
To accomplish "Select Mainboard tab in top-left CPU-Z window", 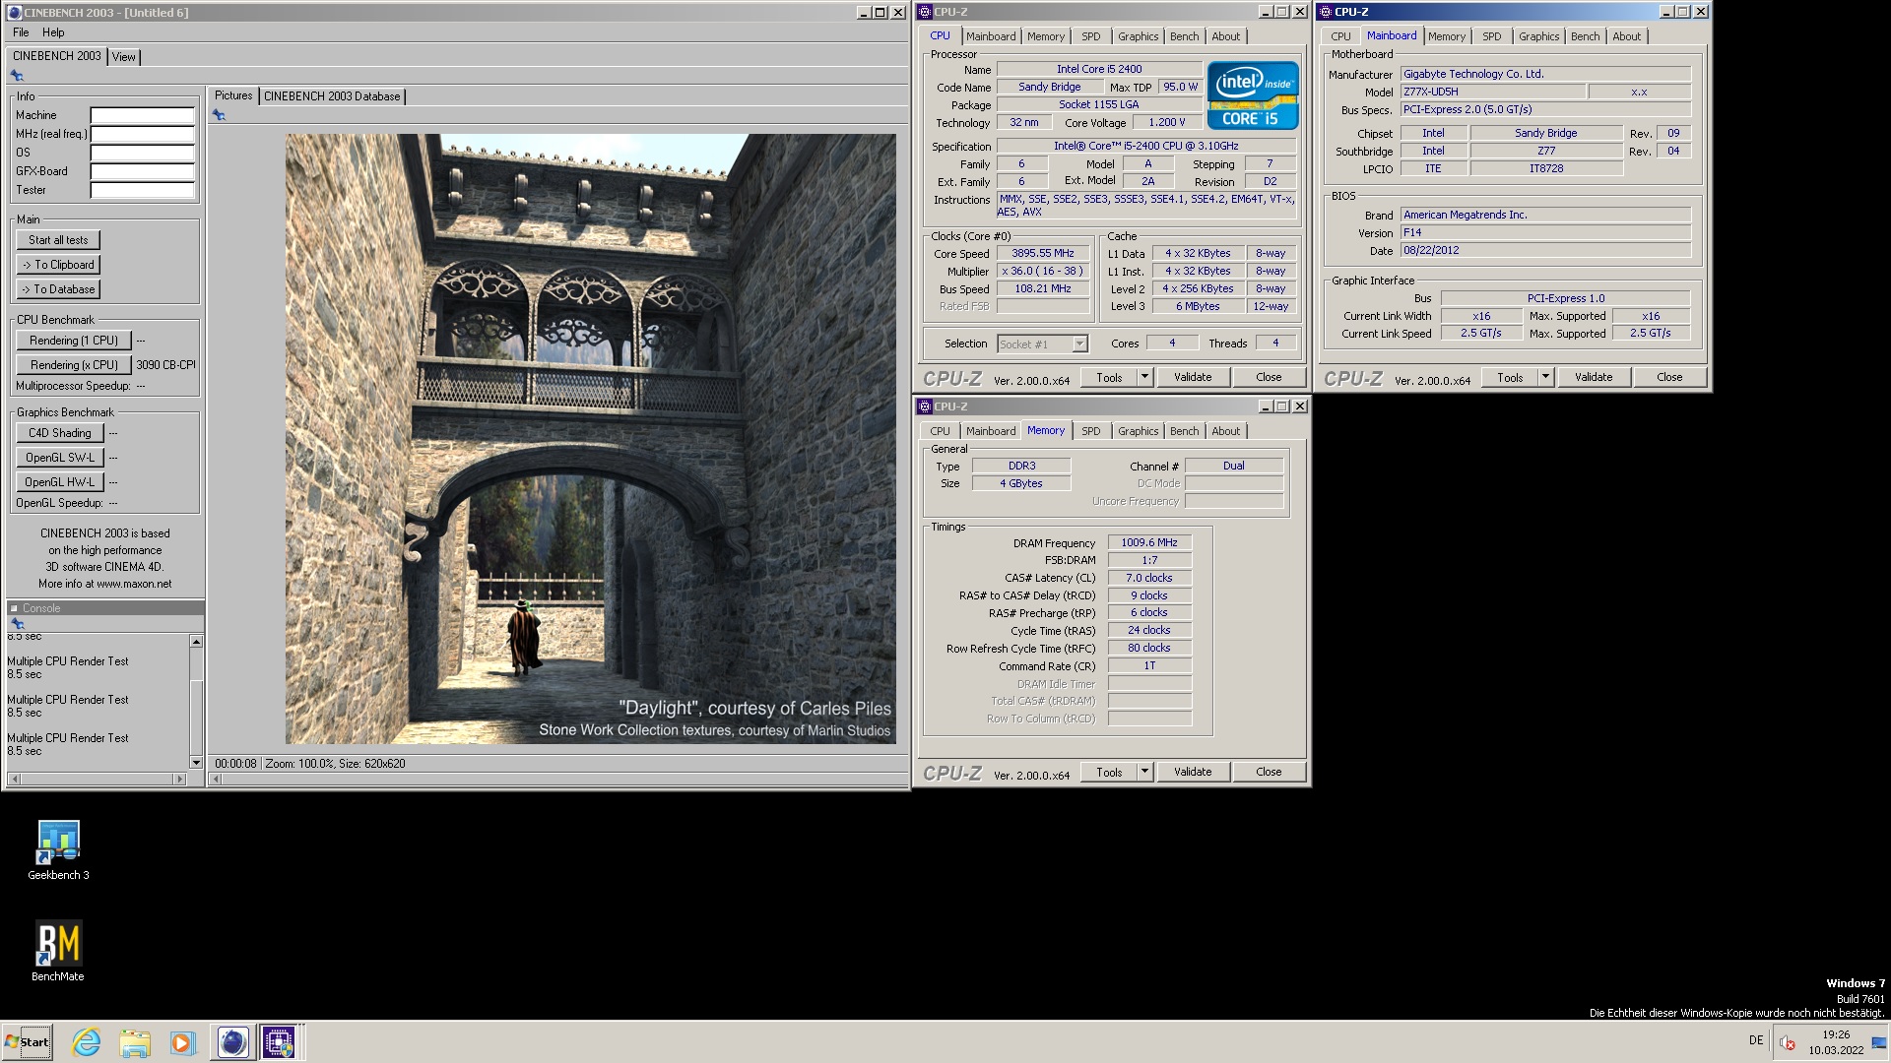I will (990, 36).
